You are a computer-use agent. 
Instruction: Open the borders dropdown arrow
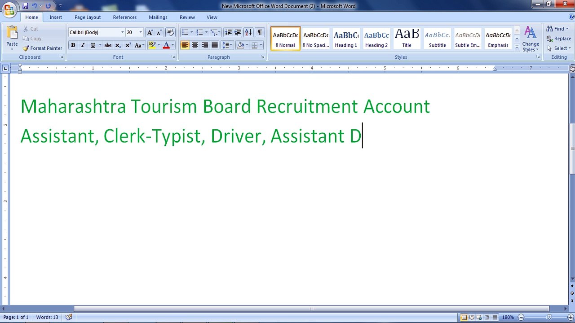tap(261, 45)
